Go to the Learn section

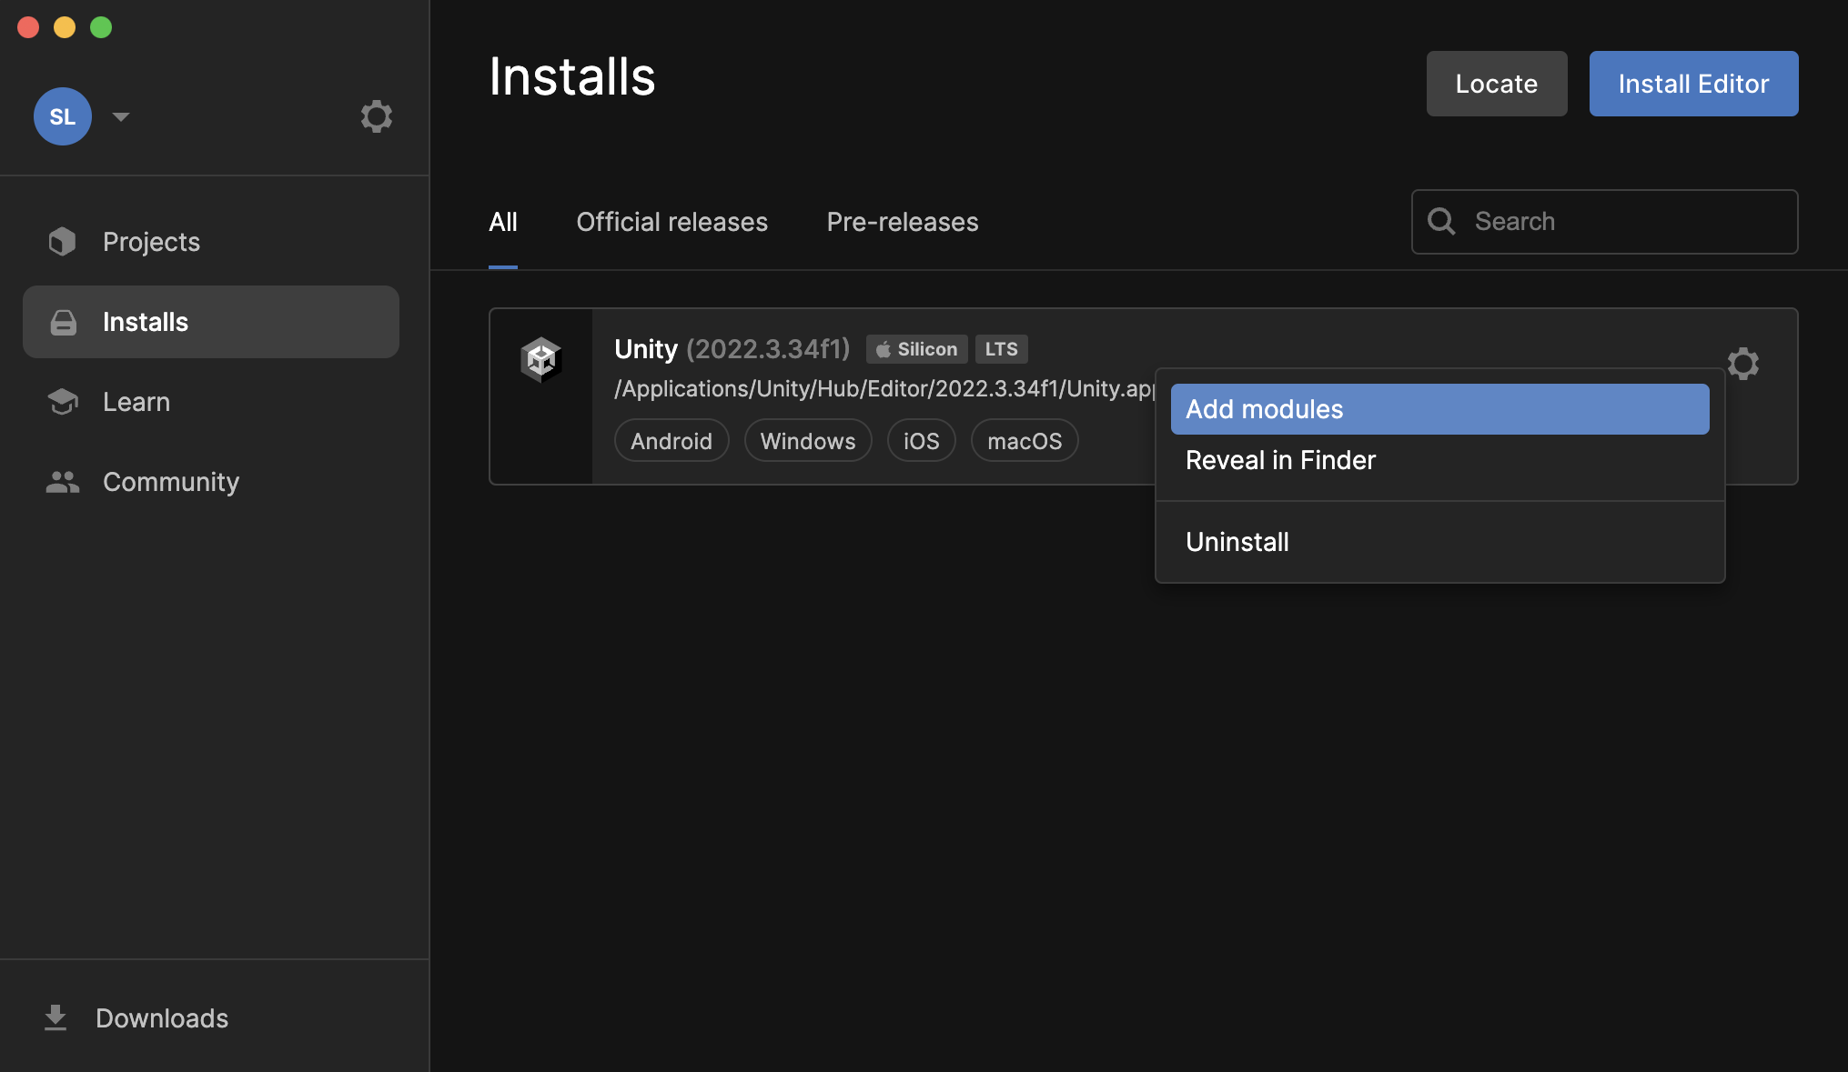pyautogui.click(x=136, y=402)
